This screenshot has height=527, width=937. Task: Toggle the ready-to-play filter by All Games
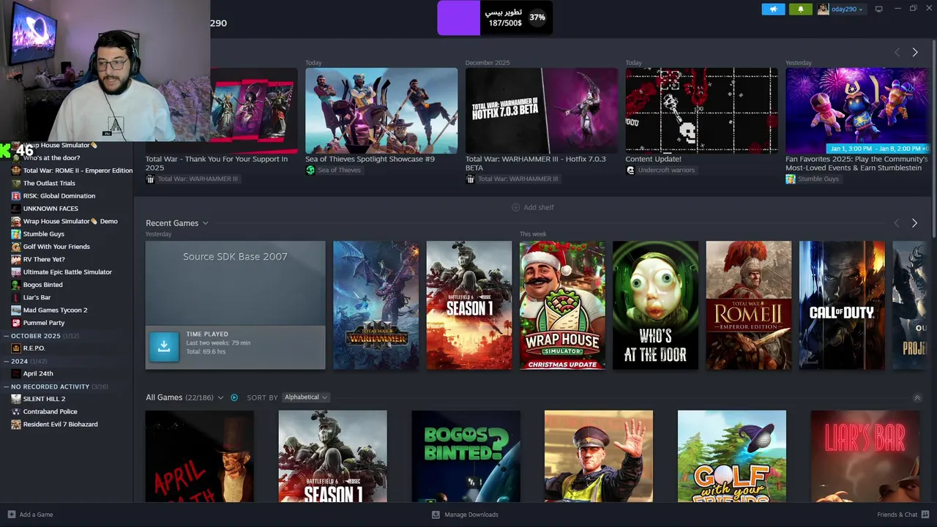[234, 397]
